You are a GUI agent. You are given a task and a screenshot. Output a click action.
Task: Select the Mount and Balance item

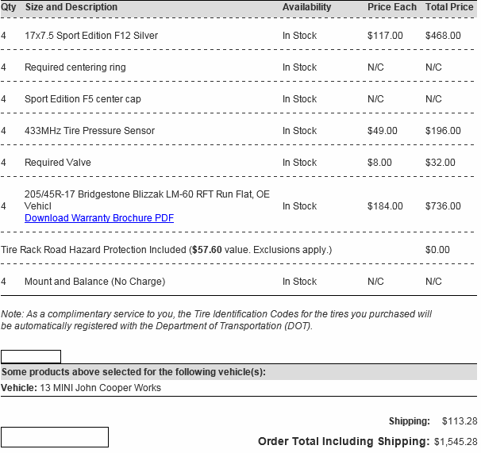tap(94, 282)
